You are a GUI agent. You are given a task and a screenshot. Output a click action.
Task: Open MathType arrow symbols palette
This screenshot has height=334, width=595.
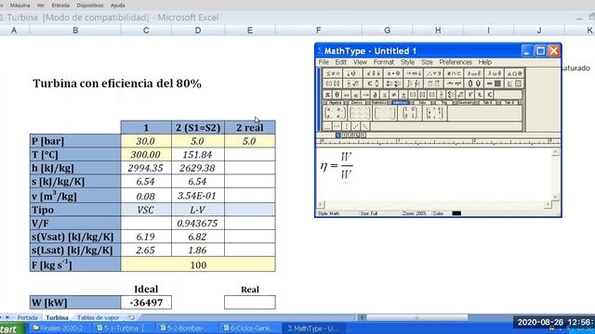[413, 73]
